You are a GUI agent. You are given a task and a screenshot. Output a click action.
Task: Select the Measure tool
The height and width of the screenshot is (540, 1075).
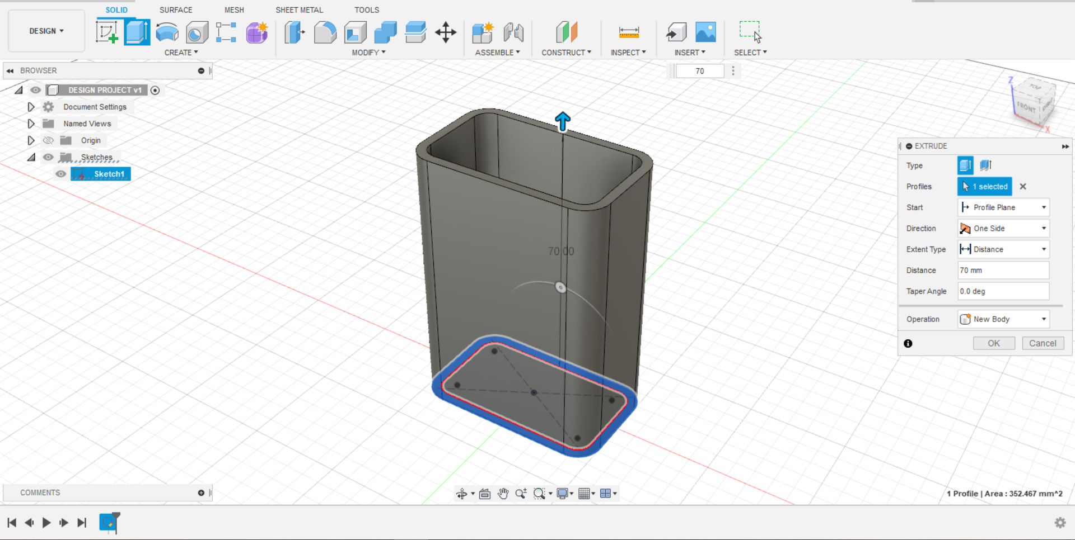pos(629,32)
